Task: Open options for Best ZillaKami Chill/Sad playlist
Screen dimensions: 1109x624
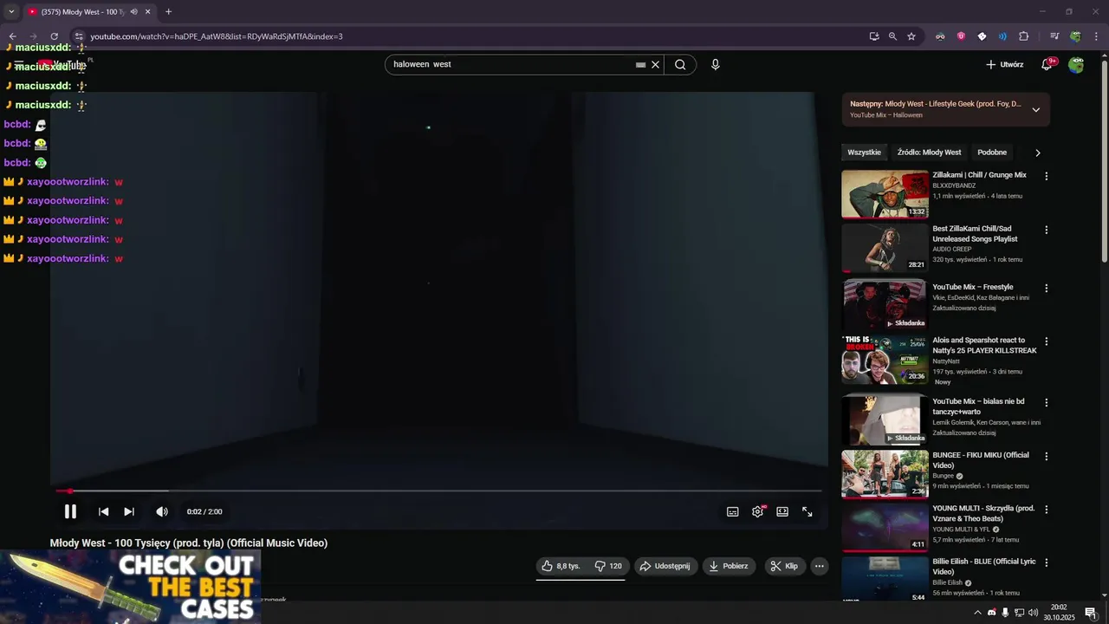Action: point(1046,230)
